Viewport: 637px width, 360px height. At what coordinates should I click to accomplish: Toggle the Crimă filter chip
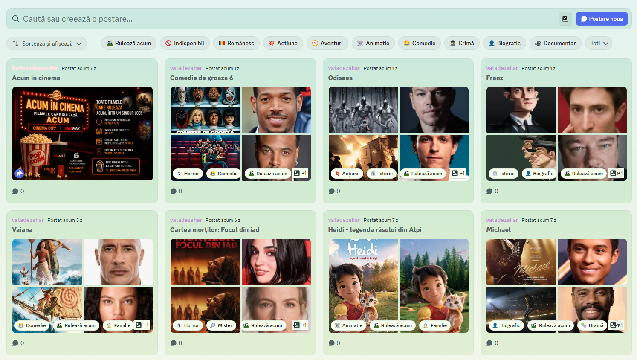coord(462,44)
